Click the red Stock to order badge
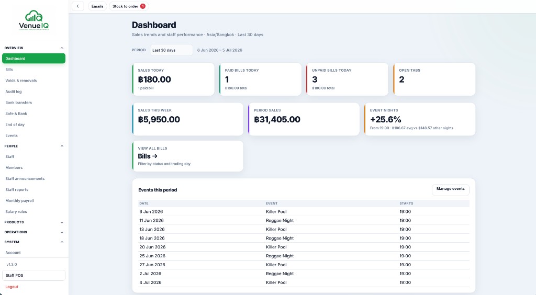The width and height of the screenshot is (536, 295). (143, 6)
